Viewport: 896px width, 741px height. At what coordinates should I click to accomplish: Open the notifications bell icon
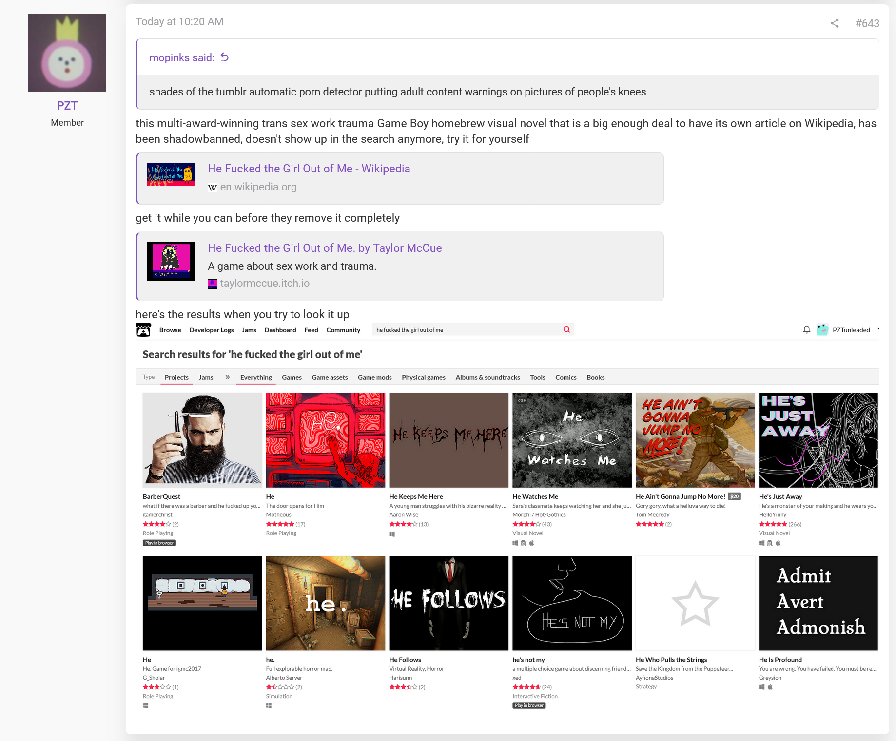[x=807, y=330]
